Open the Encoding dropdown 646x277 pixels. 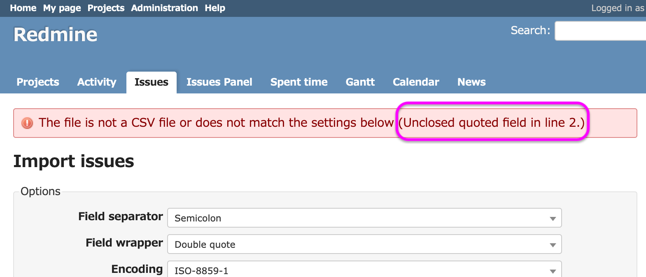point(364,269)
